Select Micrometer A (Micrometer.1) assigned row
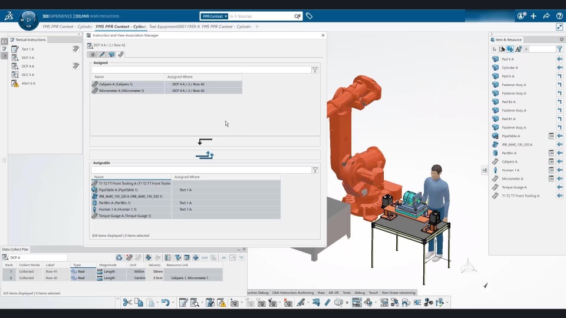The image size is (566, 318). pyautogui.click(x=167, y=91)
